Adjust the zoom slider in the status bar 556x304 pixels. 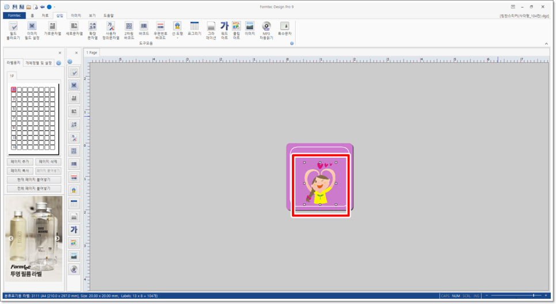tap(534, 295)
